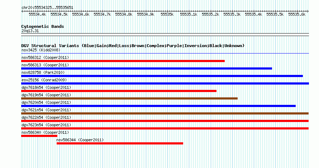Click the 20q13.31 band label

(30, 31)
